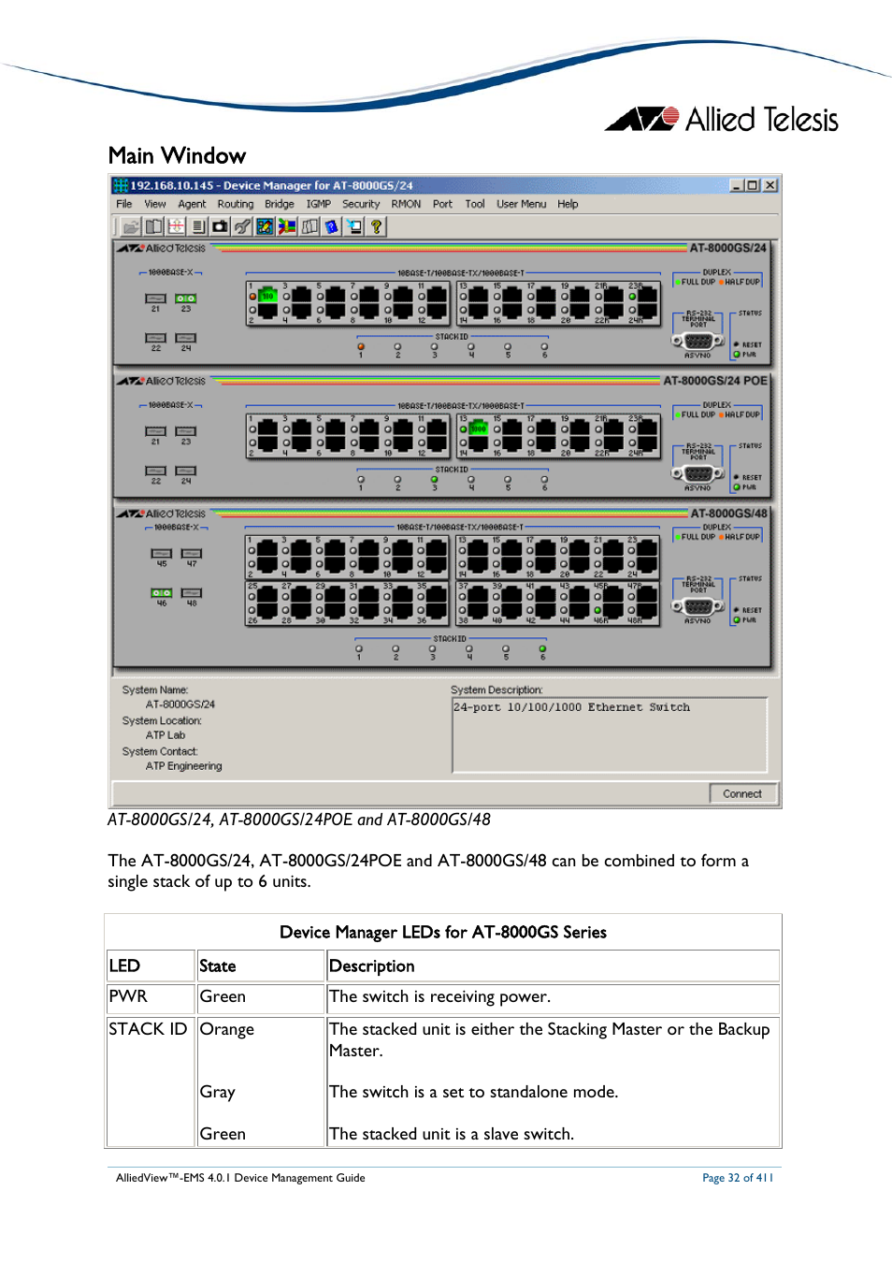892x1263 pixels.
Task: Select green port 1 on AT-8000GS/24 unit
Action: click(267, 296)
